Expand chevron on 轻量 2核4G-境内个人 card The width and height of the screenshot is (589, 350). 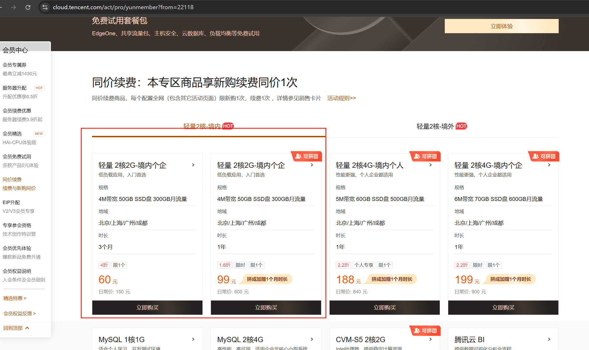click(431, 165)
